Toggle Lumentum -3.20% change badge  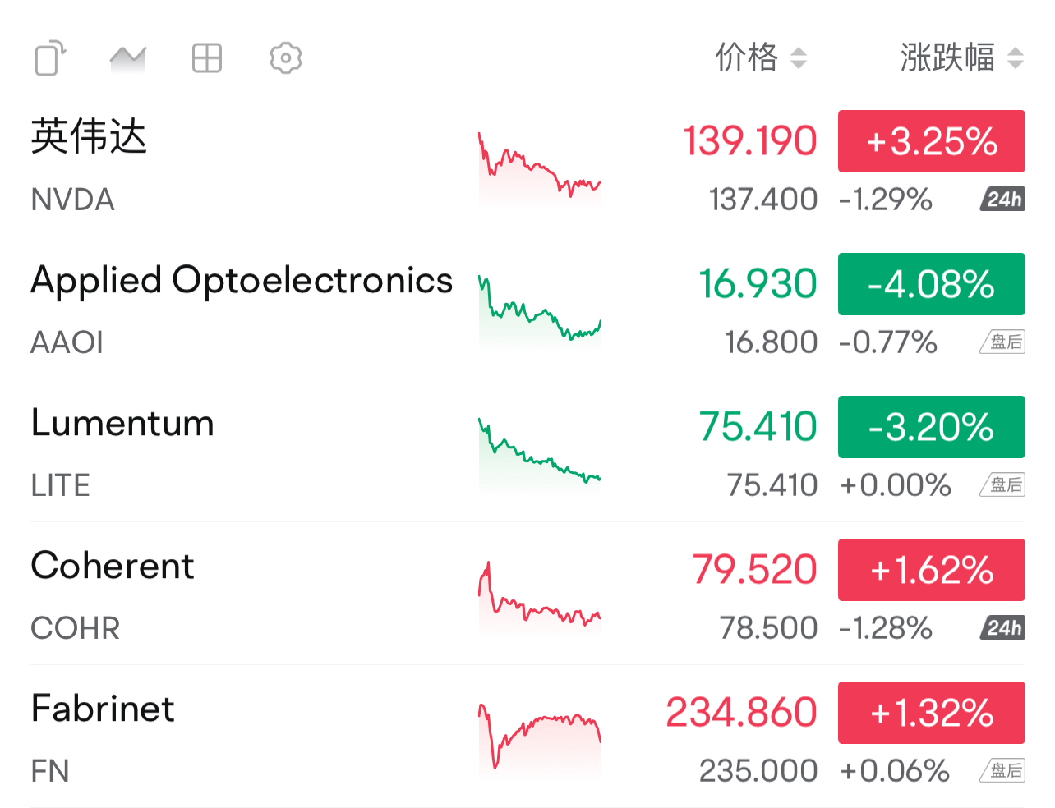[x=932, y=427]
